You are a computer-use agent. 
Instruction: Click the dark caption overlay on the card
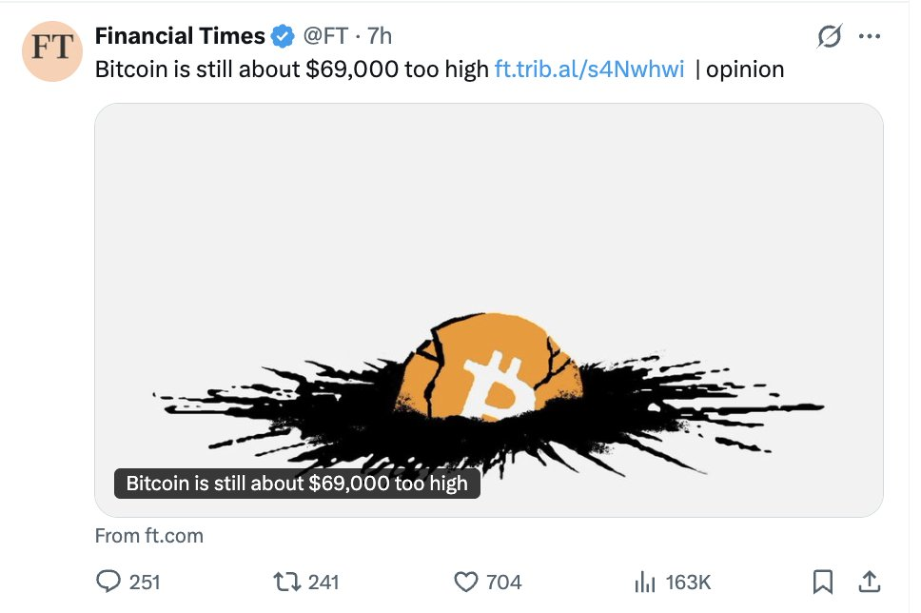pos(297,483)
